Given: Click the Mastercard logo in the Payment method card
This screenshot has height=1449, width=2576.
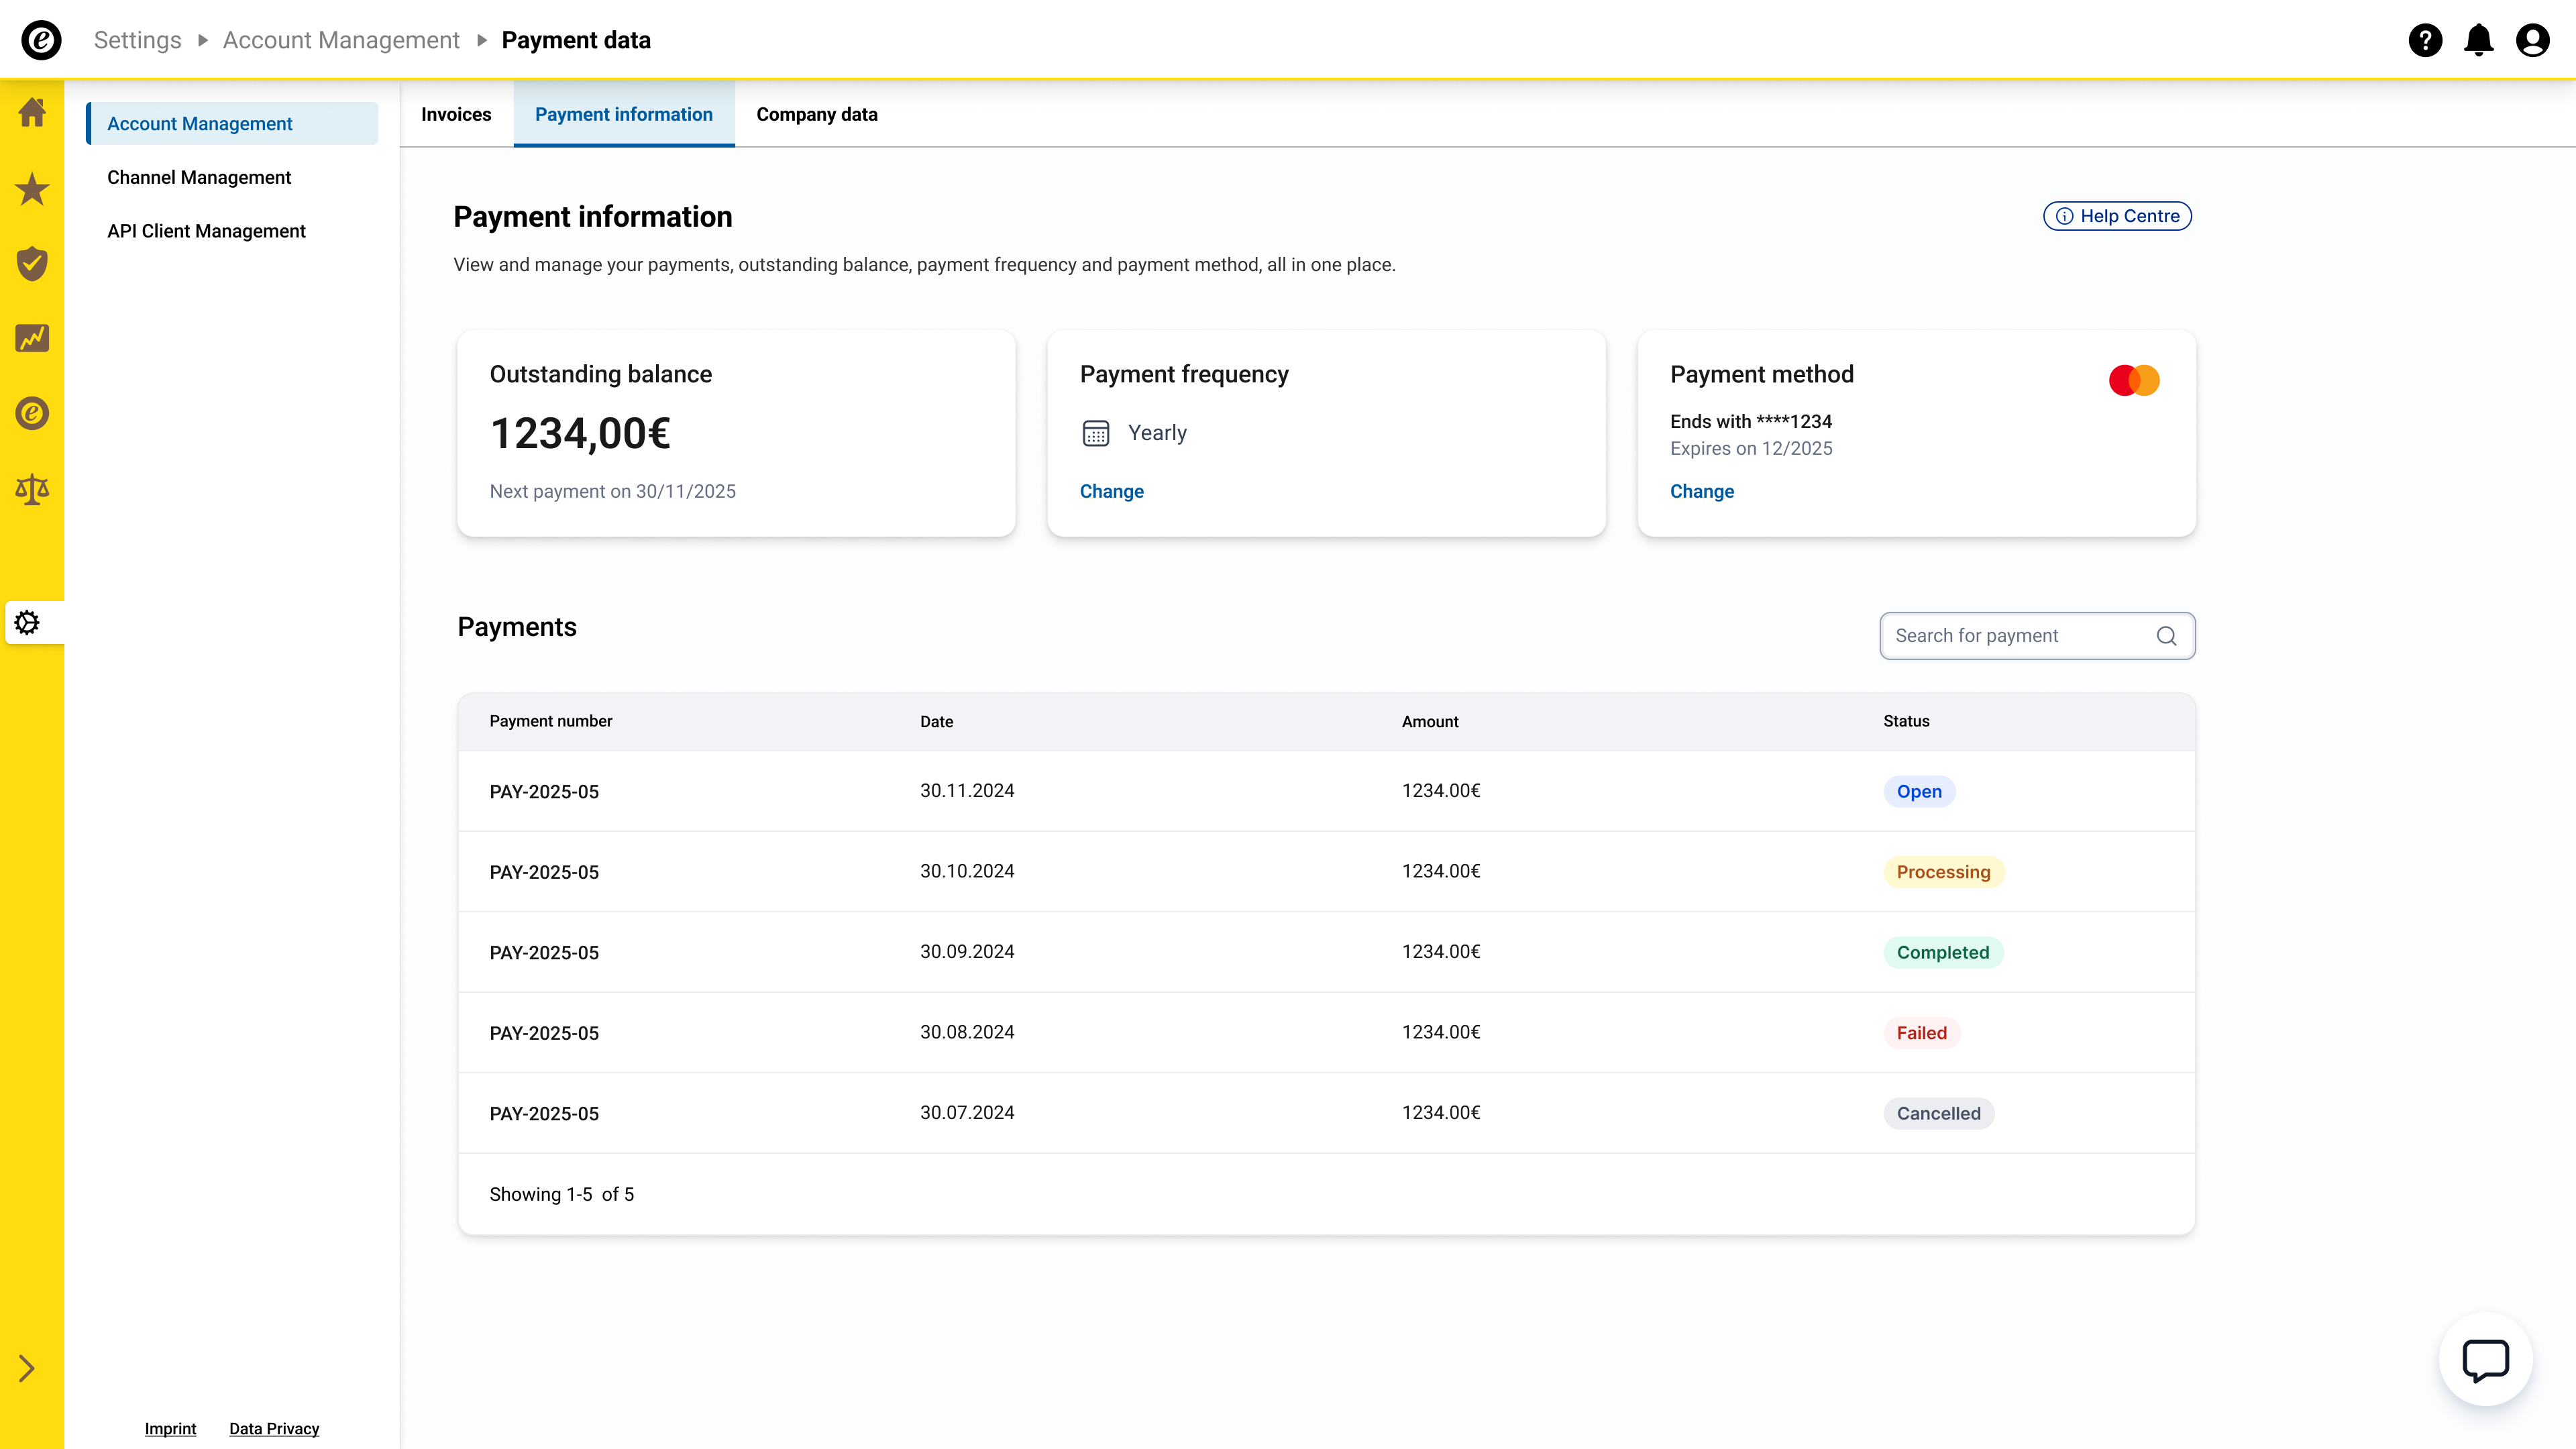Looking at the screenshot, I should (x=2134, y=380).
